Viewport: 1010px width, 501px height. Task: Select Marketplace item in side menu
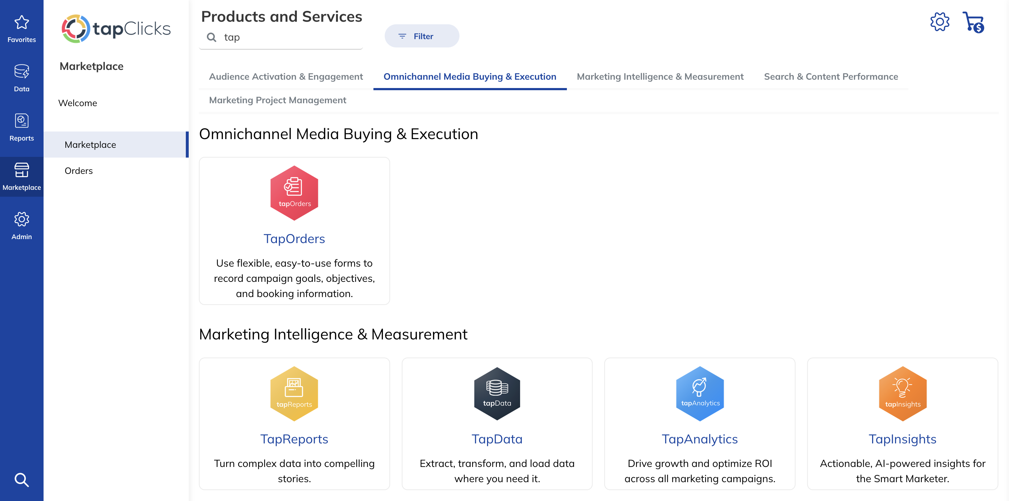(116, 145)
